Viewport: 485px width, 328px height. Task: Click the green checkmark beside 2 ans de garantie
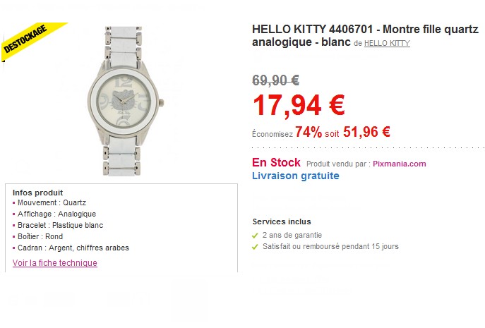coord(255,236)
